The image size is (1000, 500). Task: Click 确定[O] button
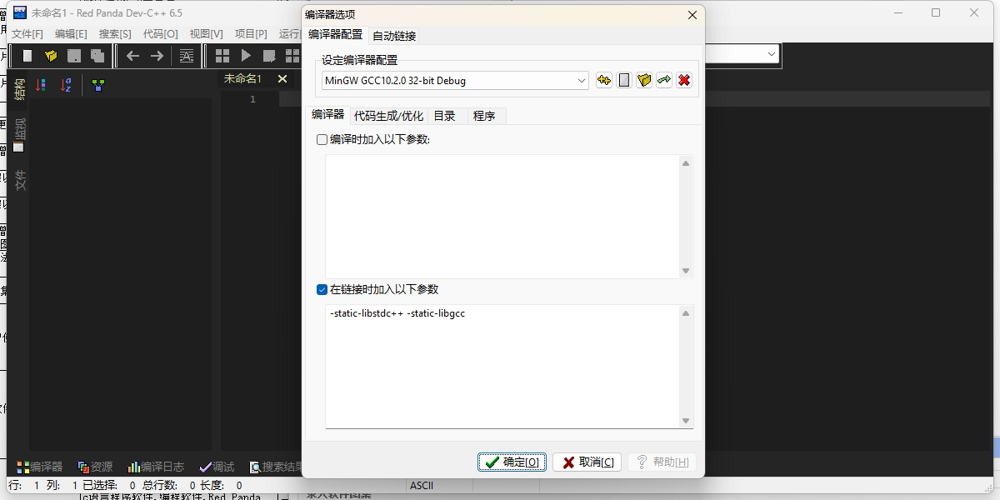pos(512,462)
